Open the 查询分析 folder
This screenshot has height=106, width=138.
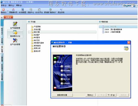(36, 51)
